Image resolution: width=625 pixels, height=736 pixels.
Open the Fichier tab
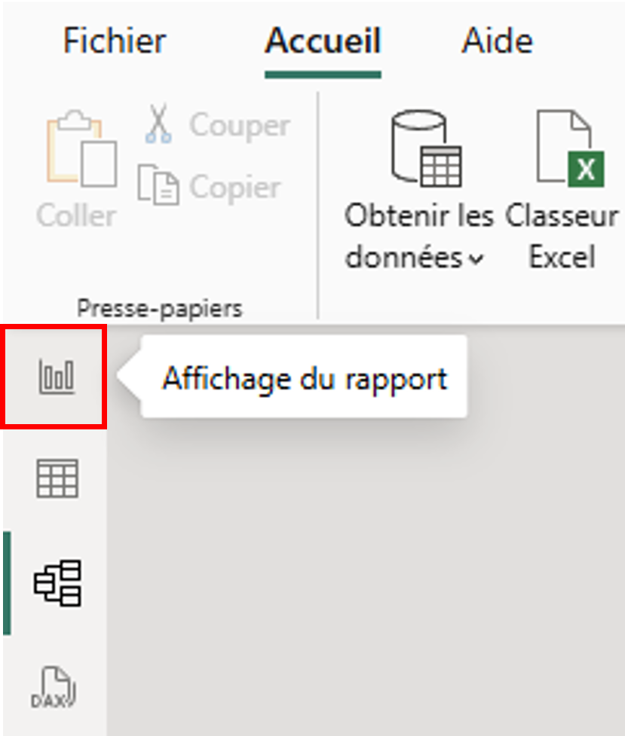tap(115, 41)
